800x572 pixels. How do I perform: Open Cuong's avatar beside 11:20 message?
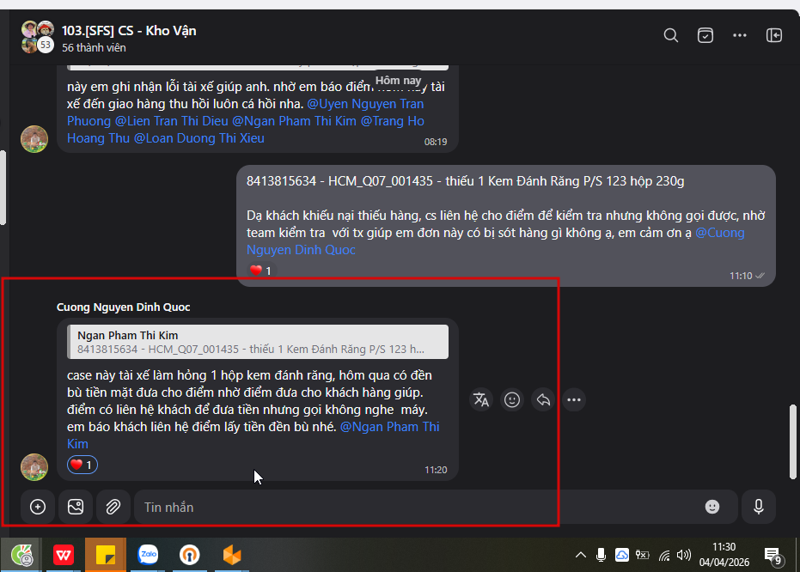tap(34, 467)
